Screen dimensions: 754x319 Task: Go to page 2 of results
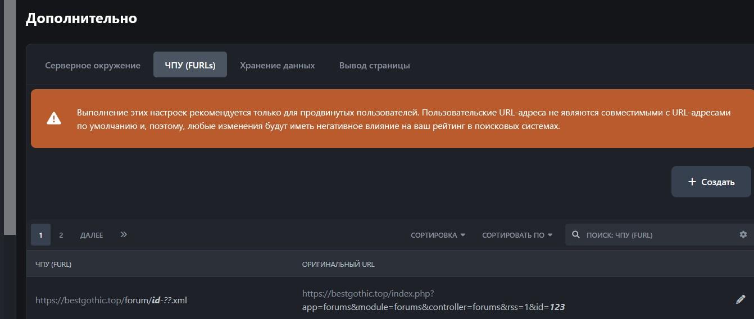pos(61,235)
